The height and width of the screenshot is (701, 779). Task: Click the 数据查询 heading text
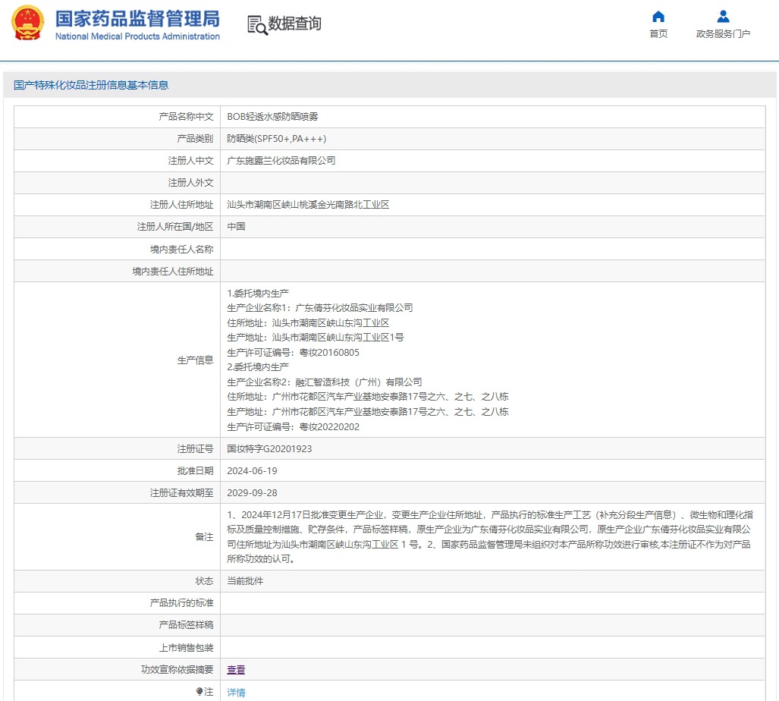tap(295, 24)
